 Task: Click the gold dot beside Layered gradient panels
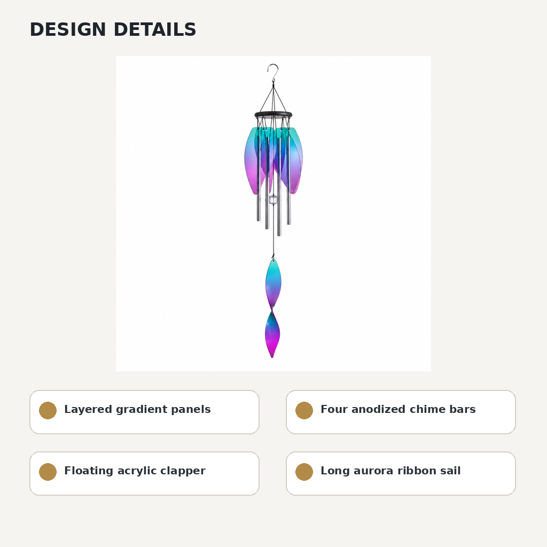point(48,410)
